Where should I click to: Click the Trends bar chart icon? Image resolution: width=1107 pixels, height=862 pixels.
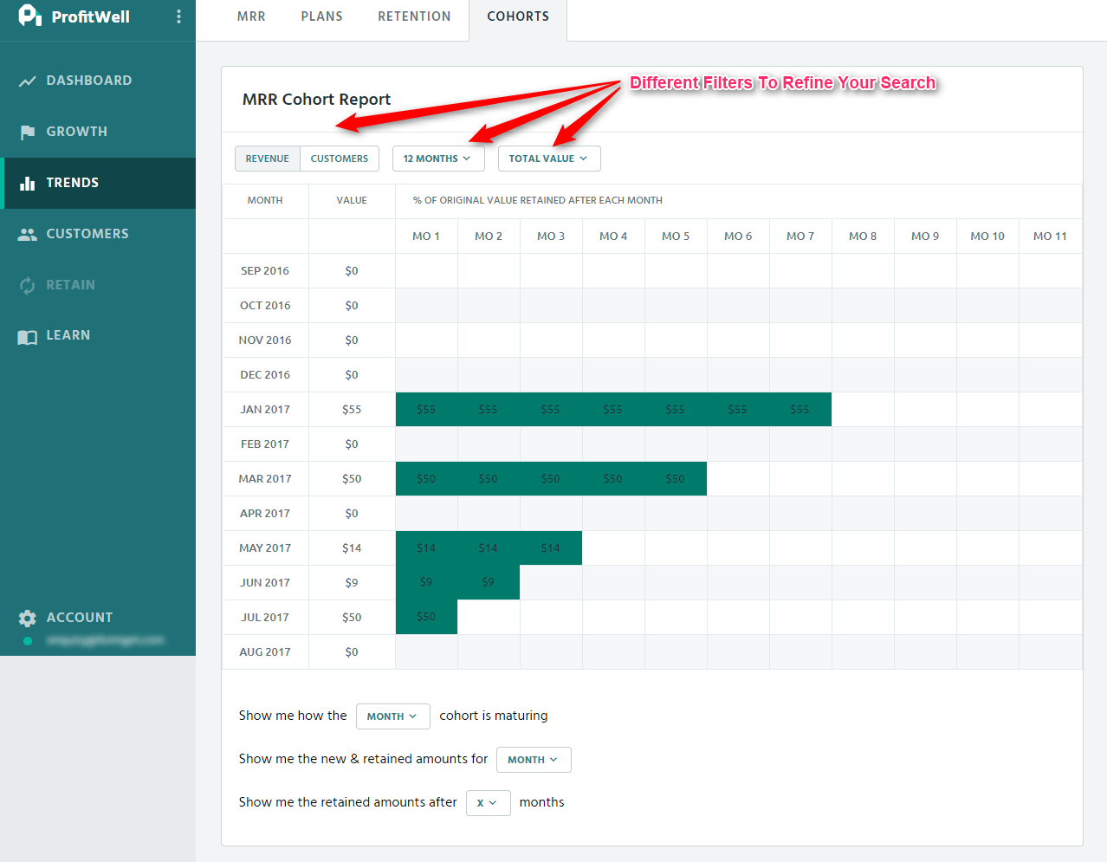[28, 183]
